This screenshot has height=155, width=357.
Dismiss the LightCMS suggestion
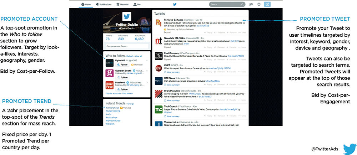click(147, 60)
